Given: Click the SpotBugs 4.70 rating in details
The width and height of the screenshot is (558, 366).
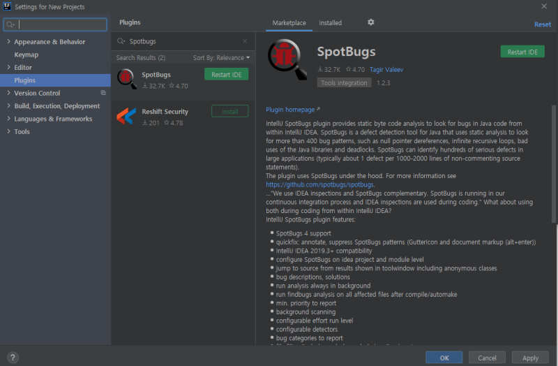Looking at the screenshot, I should [x=356, y=69].
